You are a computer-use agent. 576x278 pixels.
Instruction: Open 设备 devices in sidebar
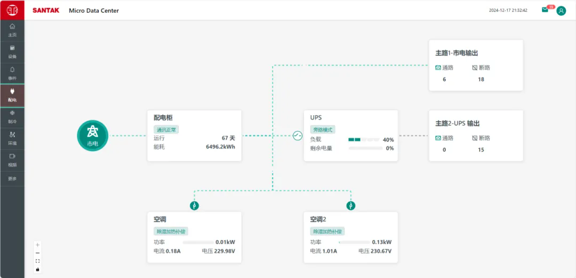coord(12,52)
